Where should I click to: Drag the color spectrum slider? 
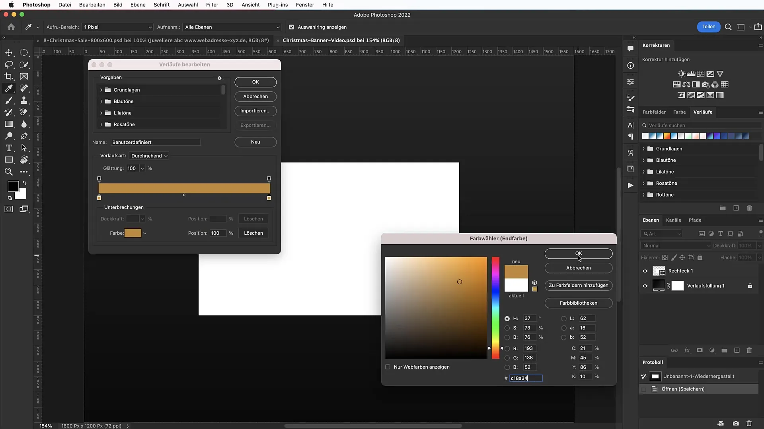(495, 348)
